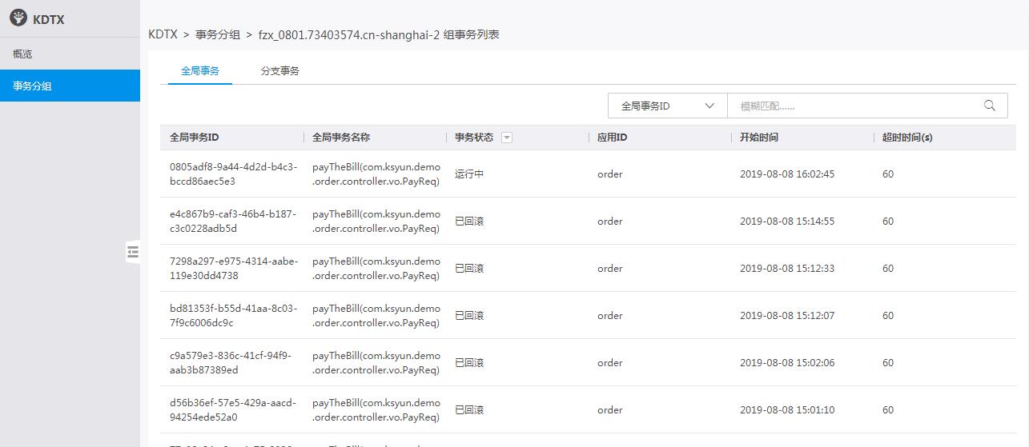Viewport: 1029px width, 447px height.
Task: Click payTheBill name in 16:02:45 row
Action: 376,174
